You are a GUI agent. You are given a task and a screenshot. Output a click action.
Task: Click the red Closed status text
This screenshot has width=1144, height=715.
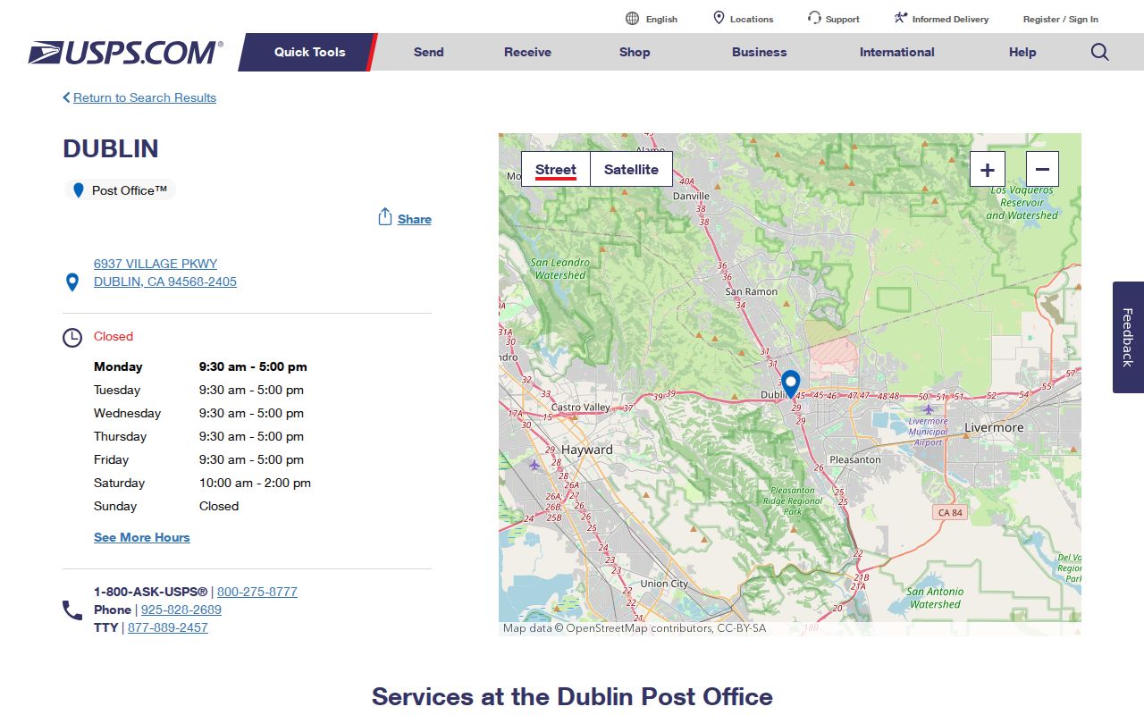(114, 336)
